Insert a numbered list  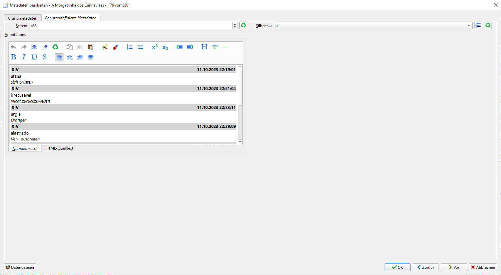pos(130,47)
